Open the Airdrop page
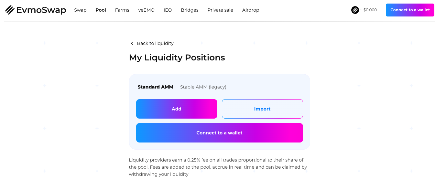The height and width of the screenshot is (190, 446). coord(251,10)
